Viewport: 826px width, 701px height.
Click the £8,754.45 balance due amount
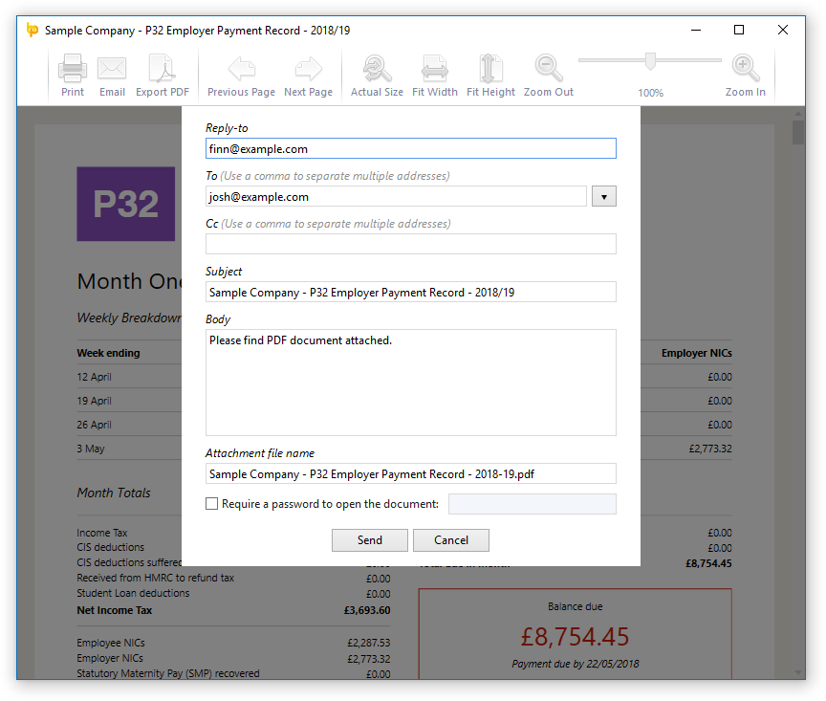point(575,637)
